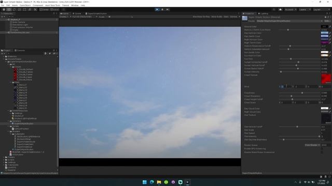Pick color with Ground Color eyedropper

(x=330, y=26)
